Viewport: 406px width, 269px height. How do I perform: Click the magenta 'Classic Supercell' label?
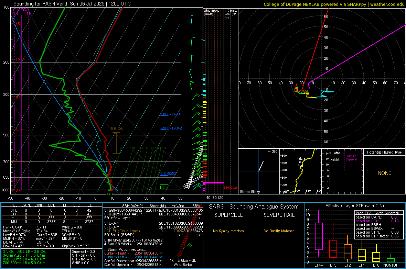tap(351, 158)
